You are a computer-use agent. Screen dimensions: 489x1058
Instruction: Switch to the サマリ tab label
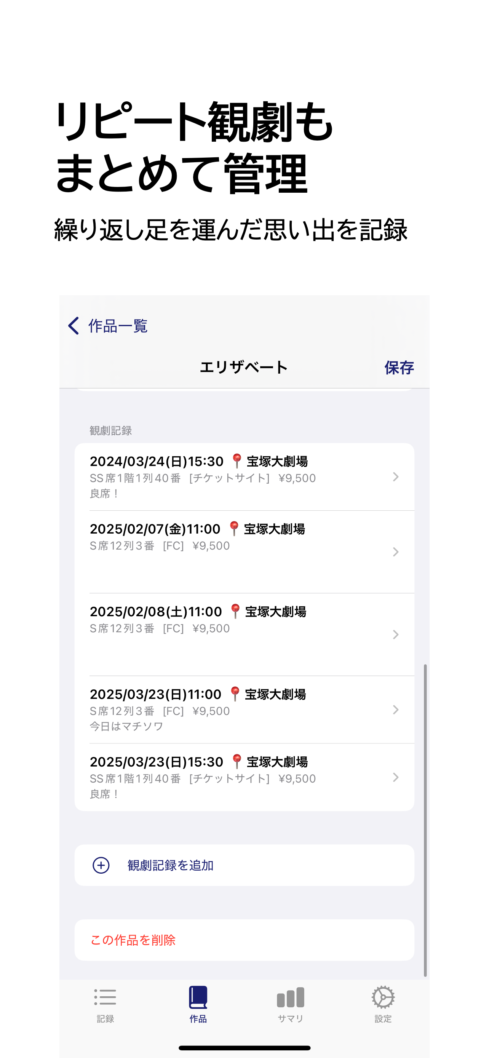point(290,1018)
